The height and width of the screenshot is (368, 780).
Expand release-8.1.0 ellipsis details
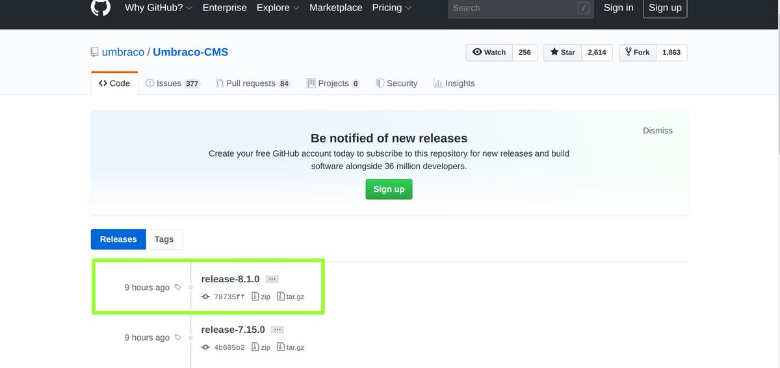pos(272,279)
